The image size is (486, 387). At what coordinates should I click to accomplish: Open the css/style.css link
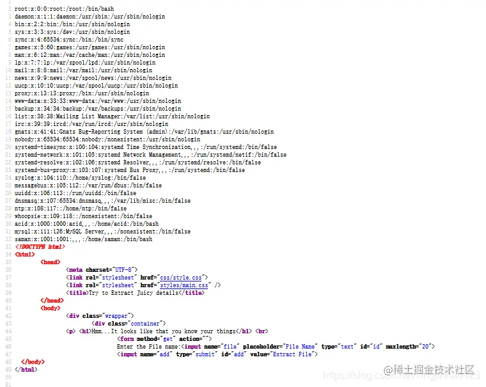tap(181, 278)
